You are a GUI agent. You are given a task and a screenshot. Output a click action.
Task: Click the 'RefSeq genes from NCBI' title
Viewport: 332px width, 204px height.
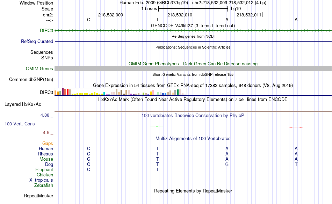coord(193,36)
